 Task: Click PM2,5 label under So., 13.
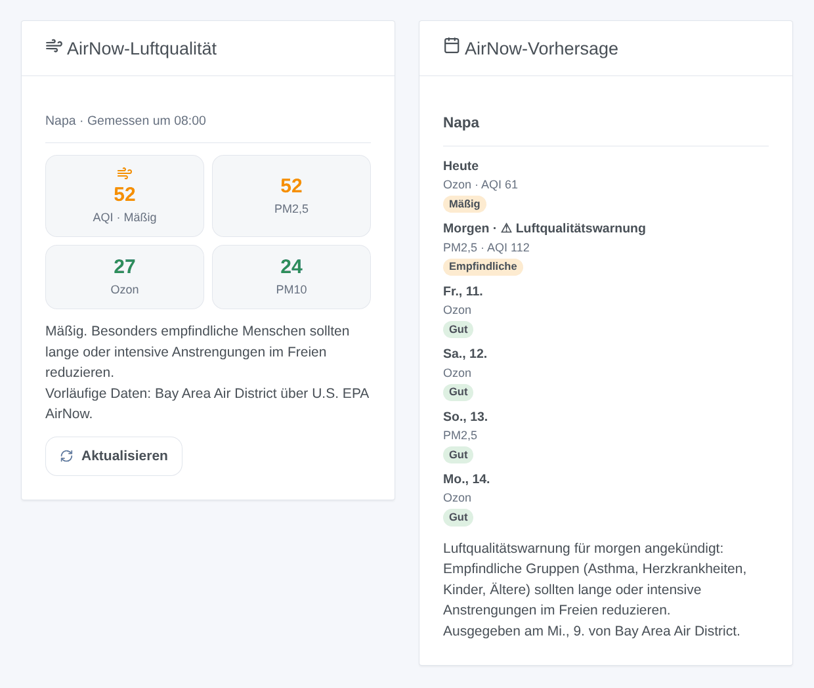460,435
